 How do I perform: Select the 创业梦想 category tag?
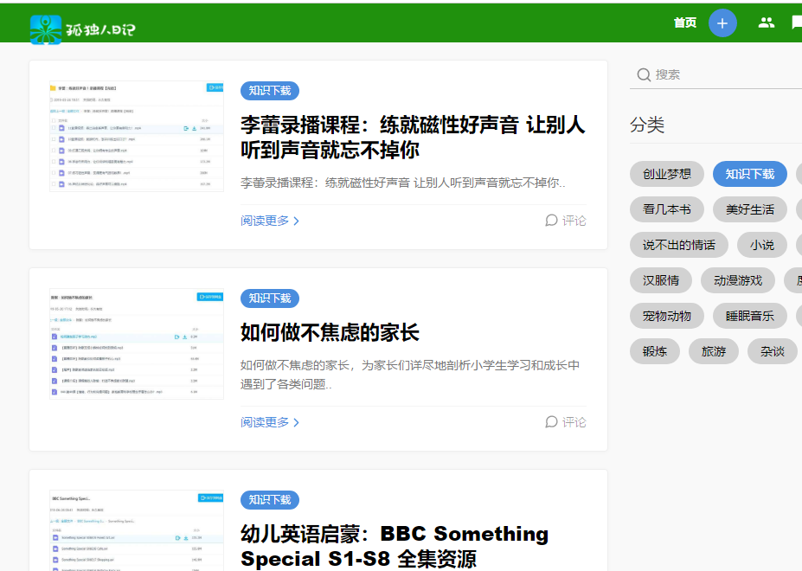[x=667, y=174]
